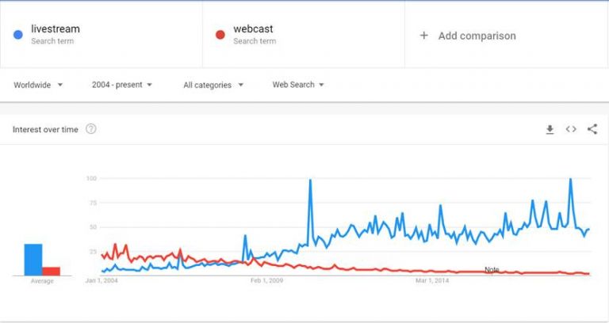Viewport: 609px width, 323px height.
Task: Click the red average bar for webcast
Action: 52,271
